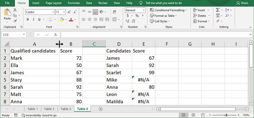Click the Sort & Filter icon
254x118 pixels.
pyautogui.click(x=227, y=10)
